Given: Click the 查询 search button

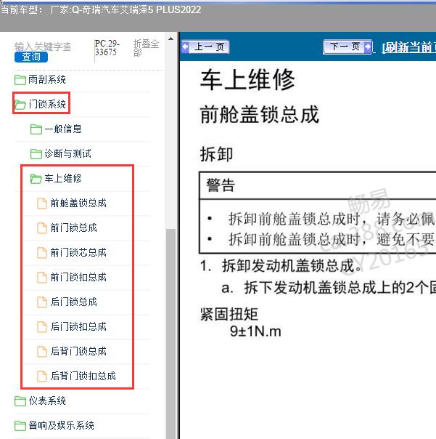Looking at the screenshot, I should pyautogui.click(x=31, y=57).
